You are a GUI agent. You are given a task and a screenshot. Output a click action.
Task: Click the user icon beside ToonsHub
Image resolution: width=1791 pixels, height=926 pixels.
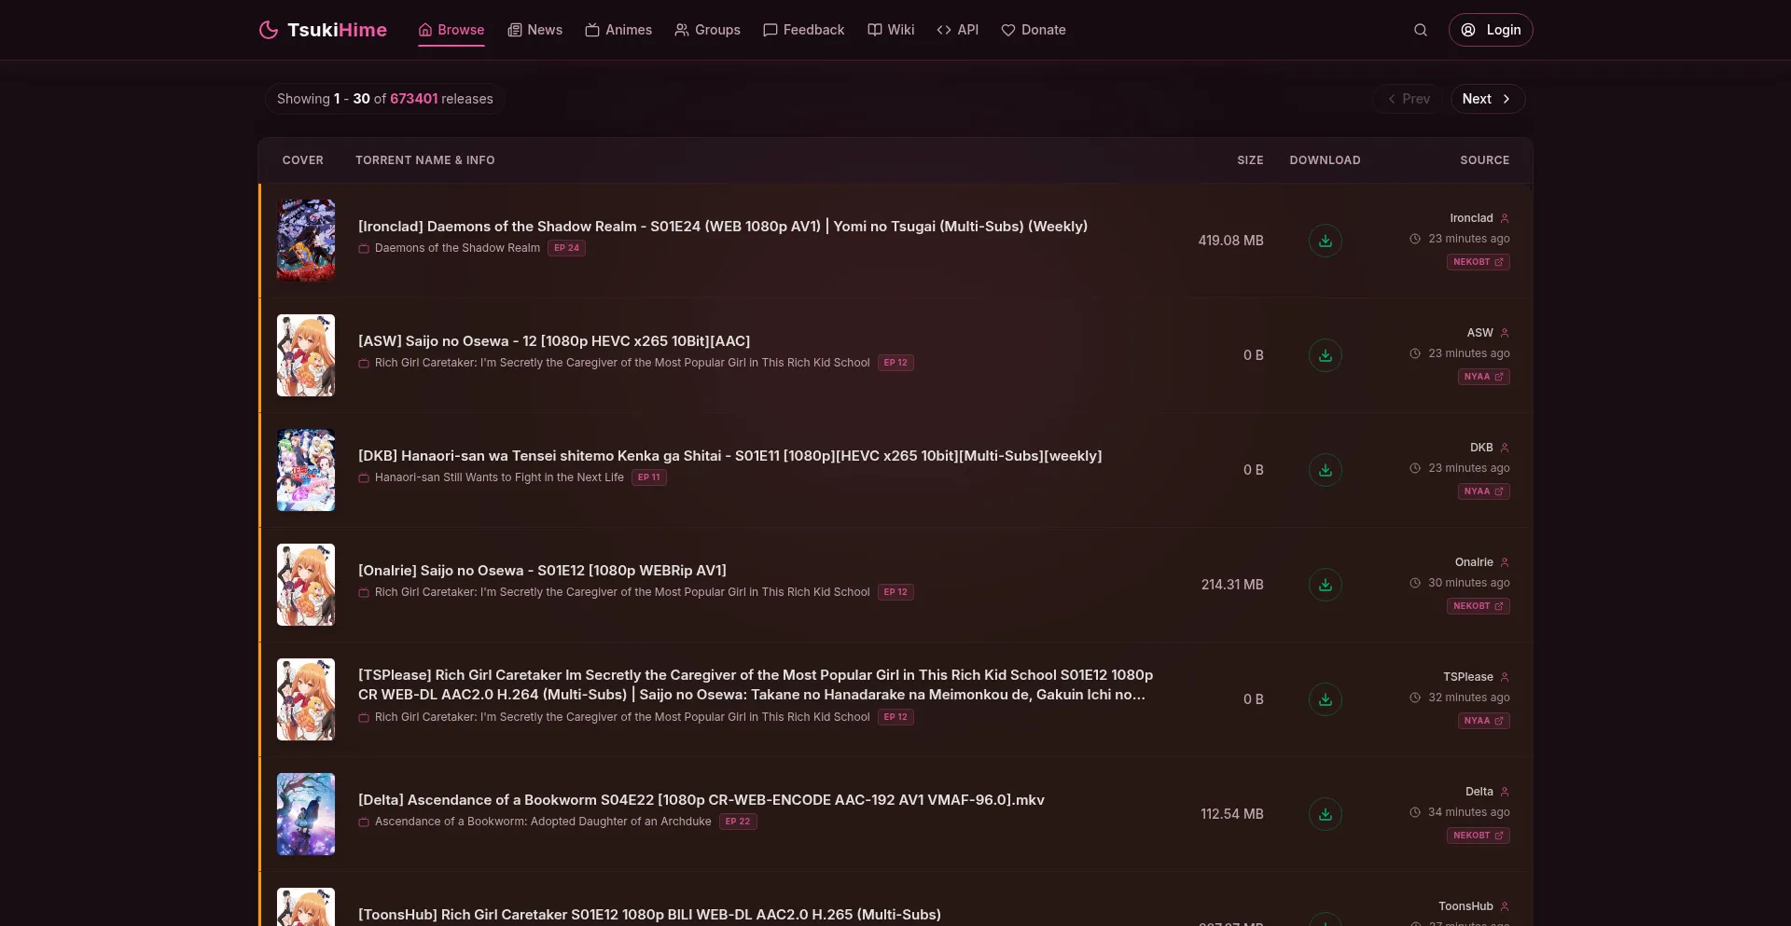tap(1504, 906)
